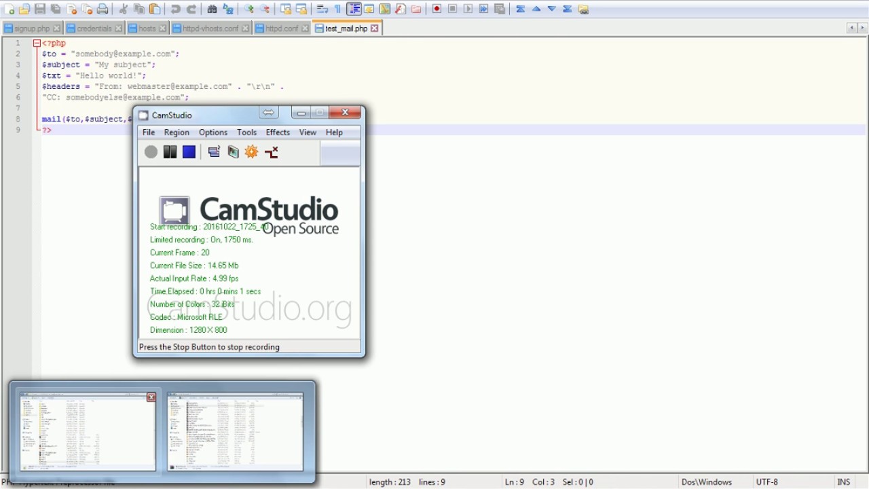The height and width of the screenshot is (489, 869).
Task: Start macro recording in Notepad++ toolbar
Action: click(437, 10)
